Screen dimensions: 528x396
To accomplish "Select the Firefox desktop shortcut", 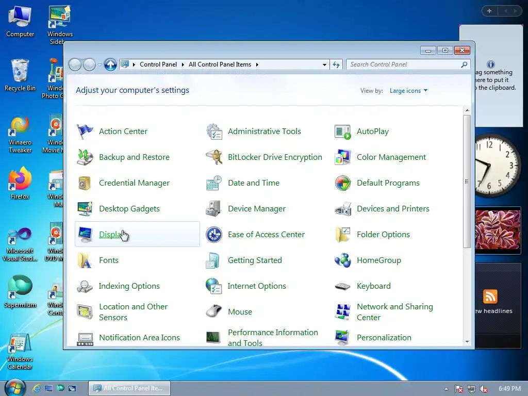I will coord(20,183).
